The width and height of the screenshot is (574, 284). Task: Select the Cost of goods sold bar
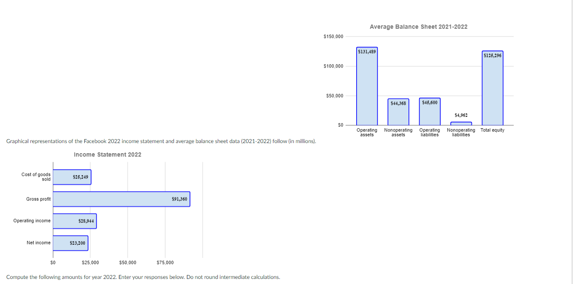(x=72, y=177)
